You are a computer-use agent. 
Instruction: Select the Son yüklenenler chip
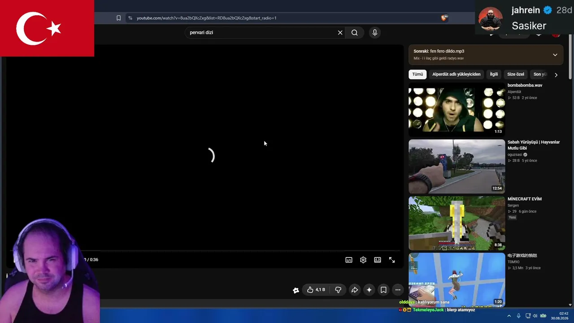(x=539, y=74)
